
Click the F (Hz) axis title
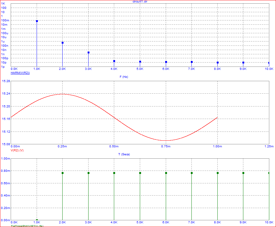click(124, 77)
